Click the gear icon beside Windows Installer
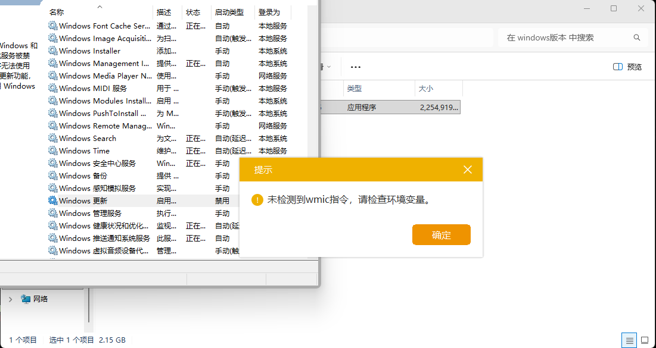Viewport: 656px width, 348px height. tap(52, 51)
